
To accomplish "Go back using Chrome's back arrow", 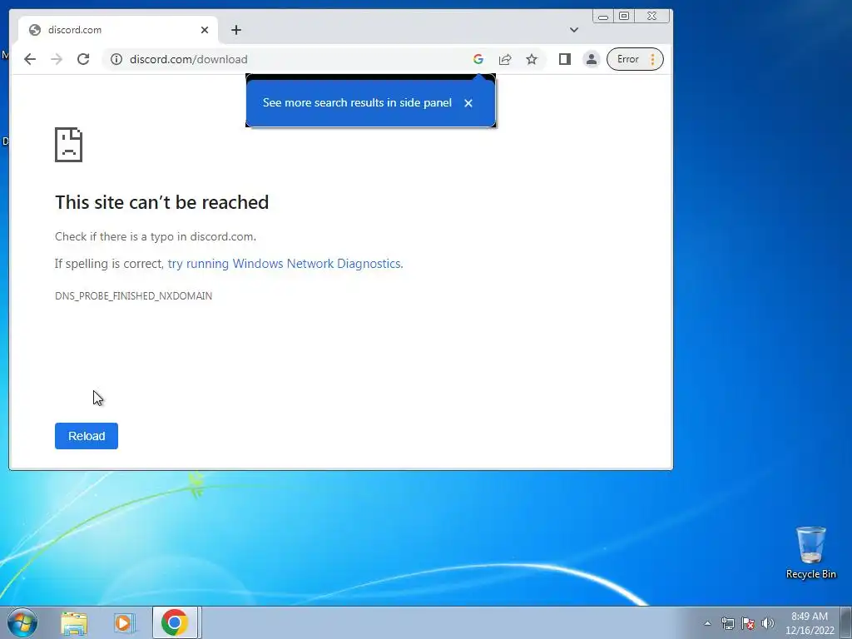I will (x=30, y=59).
